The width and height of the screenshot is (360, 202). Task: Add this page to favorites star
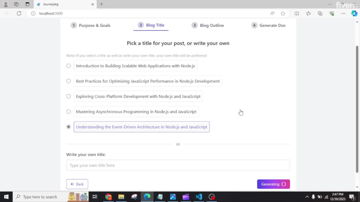283,14
